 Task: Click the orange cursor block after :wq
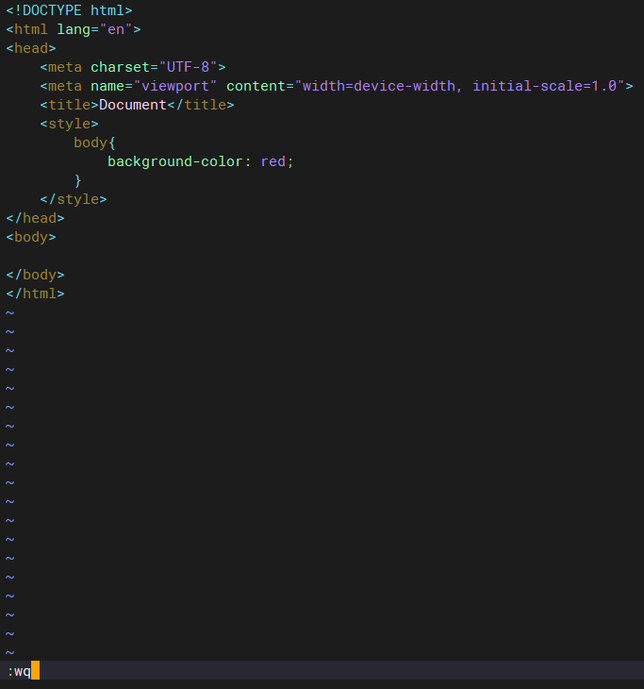click(35, 670)
